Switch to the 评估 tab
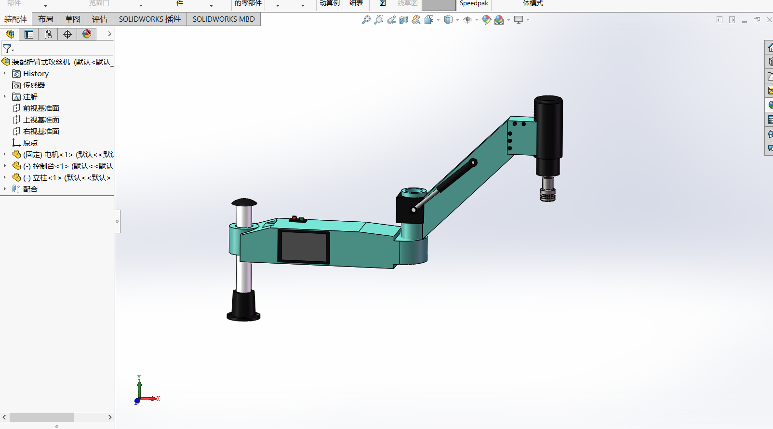Image resolution: width=773 pixels, height=429 pixels. tap(100, 19)
